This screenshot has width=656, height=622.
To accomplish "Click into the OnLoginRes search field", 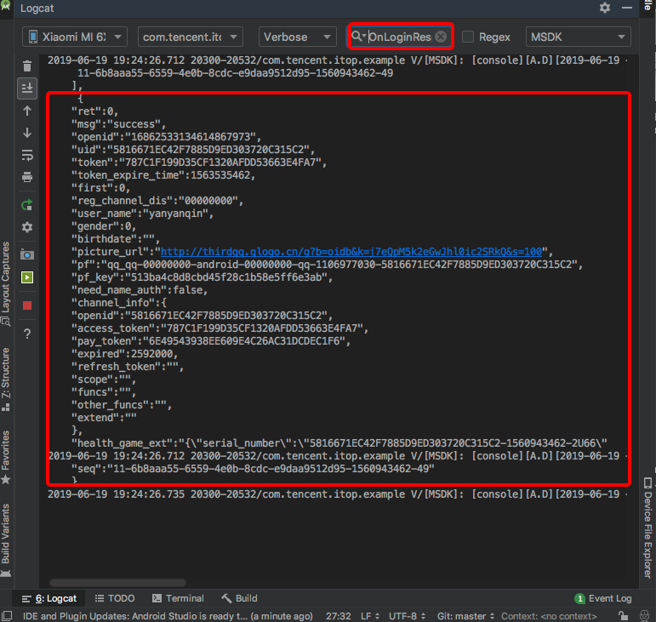I will point(400,37).
